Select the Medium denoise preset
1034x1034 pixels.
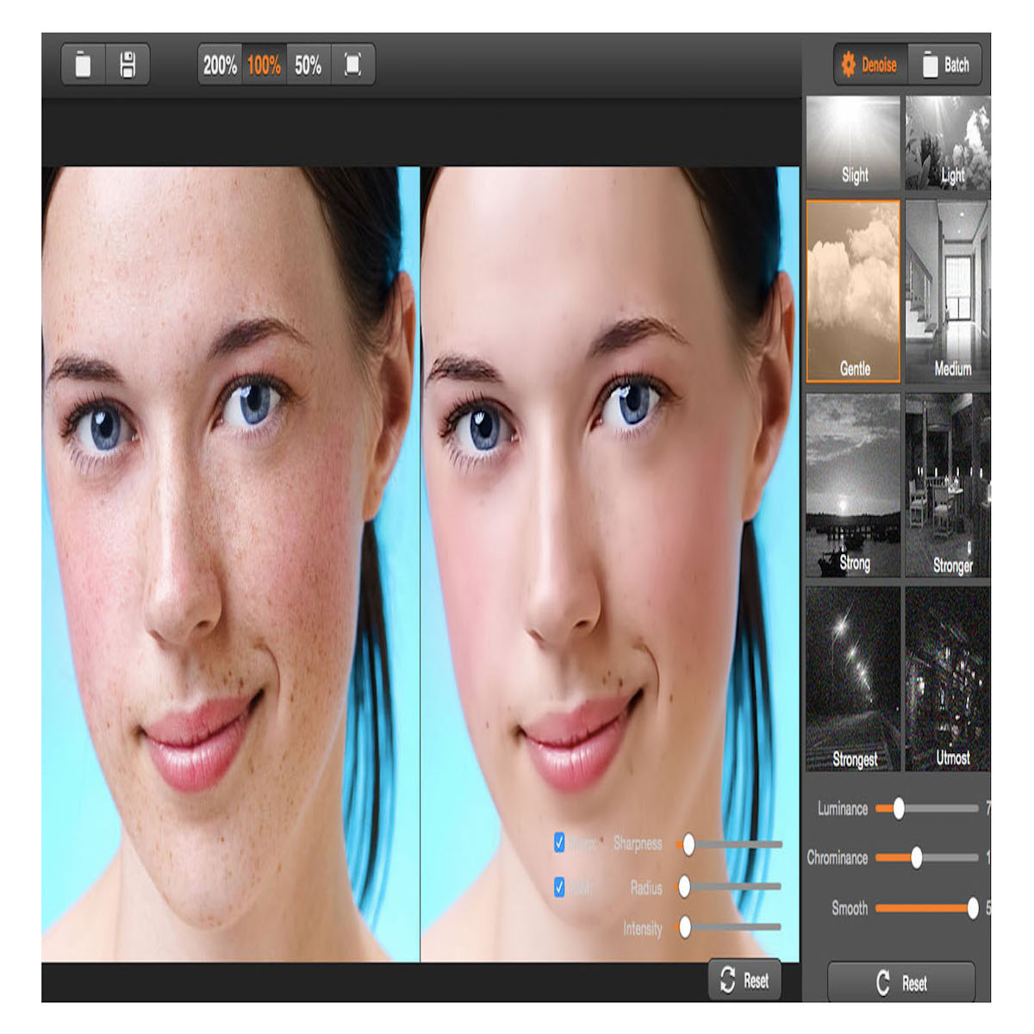click(x=948, y=291)
